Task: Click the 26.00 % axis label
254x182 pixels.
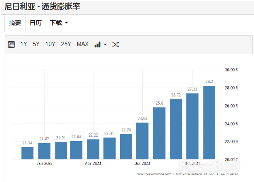Action: pyautogui.click(x=231, y=106)
